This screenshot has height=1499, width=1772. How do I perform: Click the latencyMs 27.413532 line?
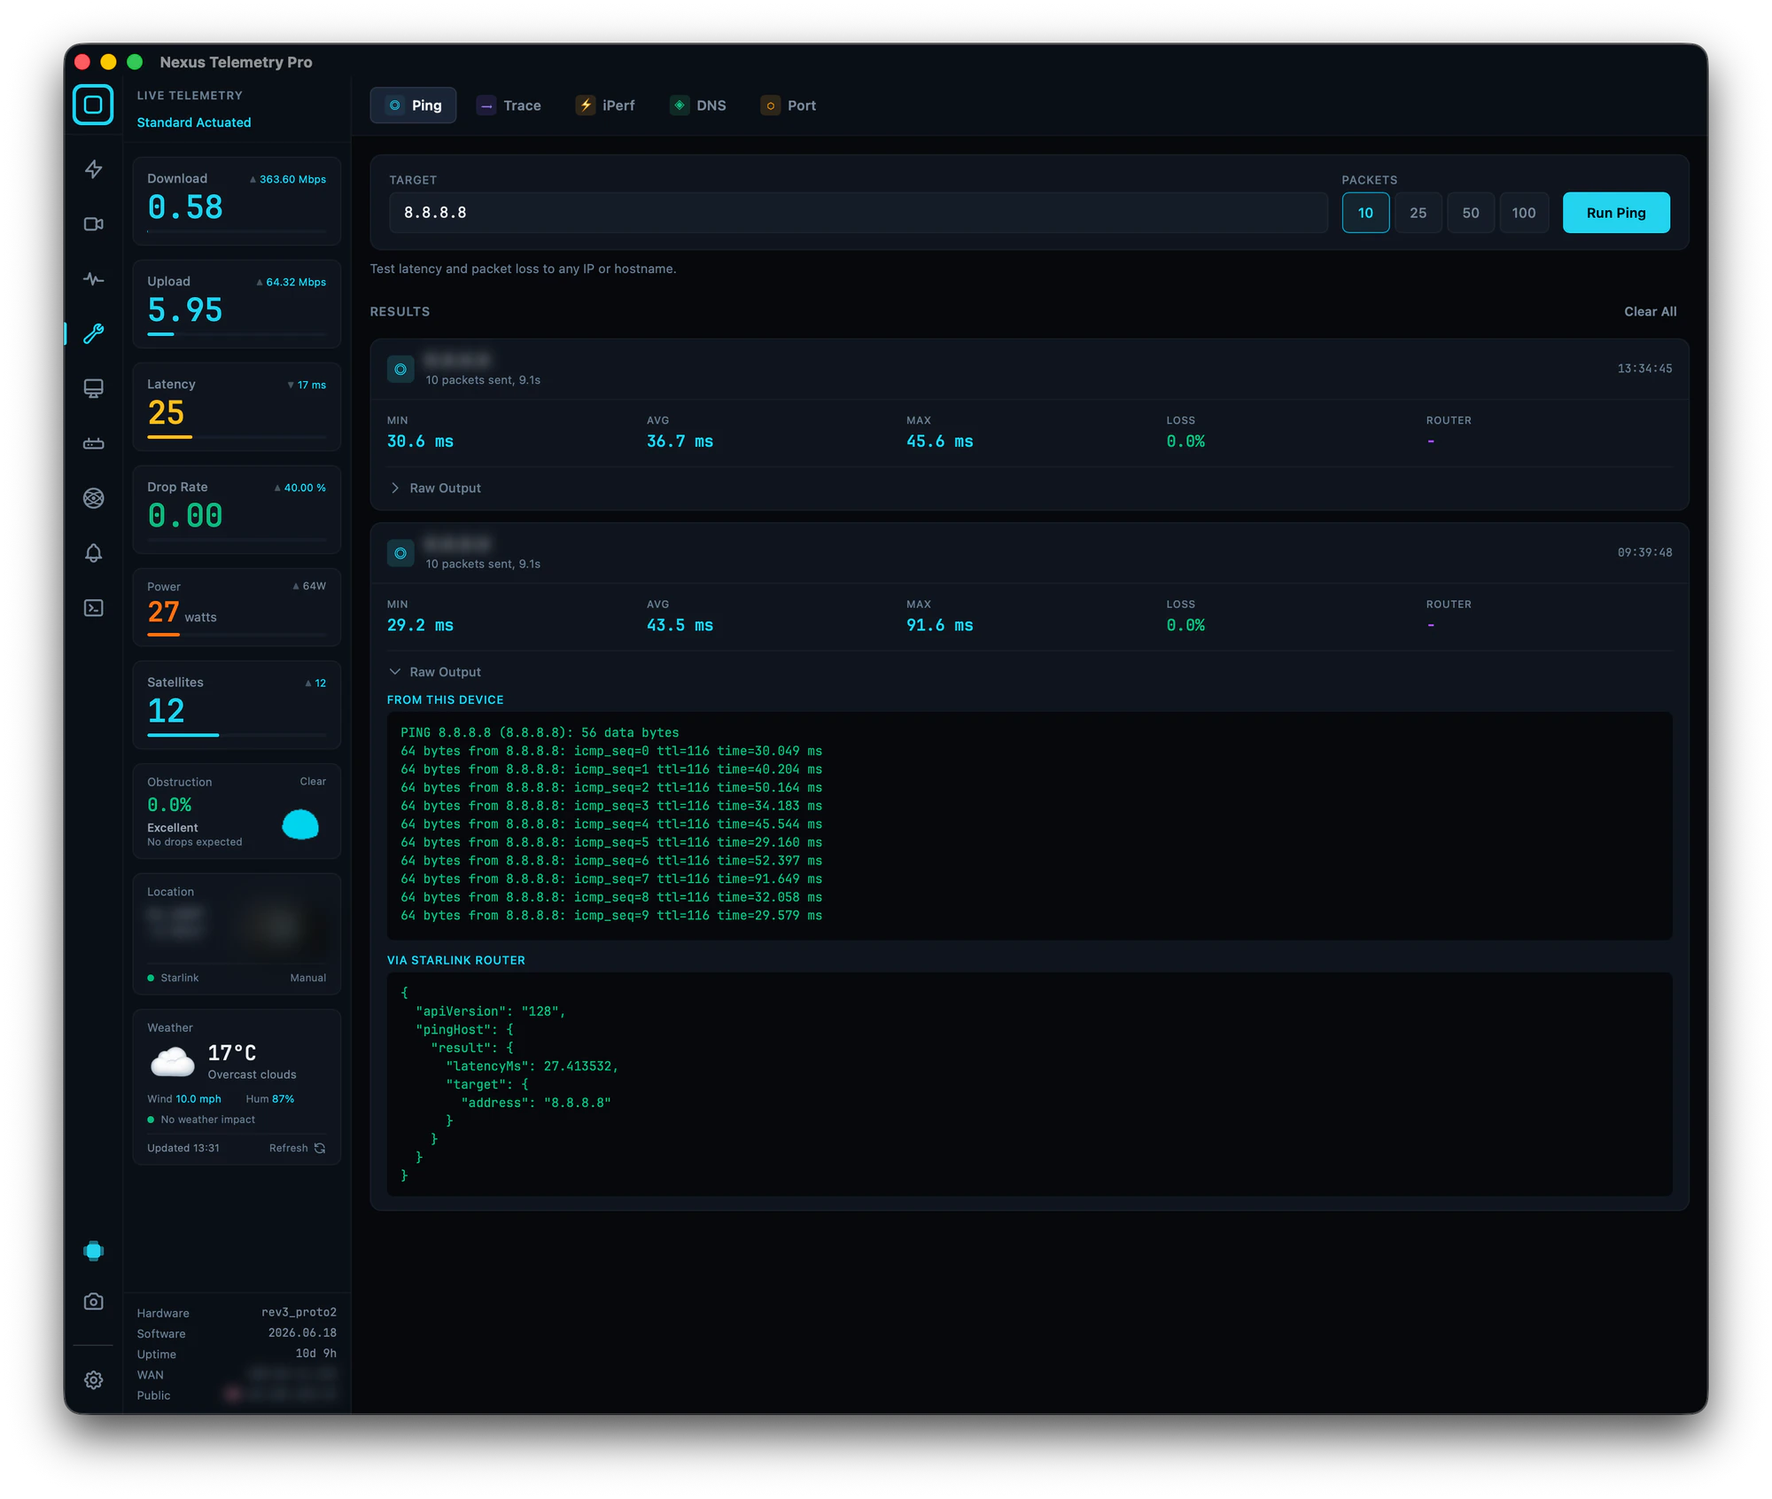(532, 1066)
